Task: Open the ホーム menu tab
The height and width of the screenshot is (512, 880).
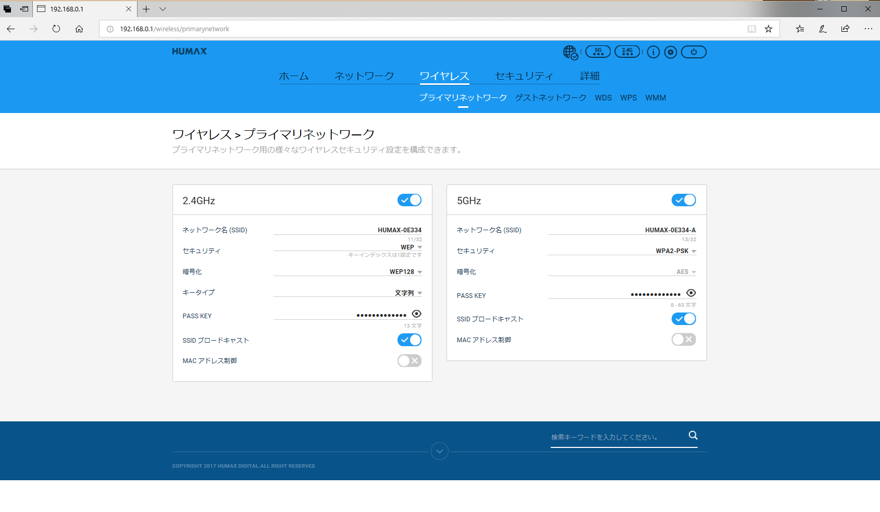Action: (x=294, y=76)
